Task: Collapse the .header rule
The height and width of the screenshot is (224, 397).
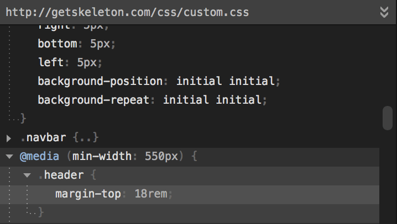Action: click(x=27, y=175)
